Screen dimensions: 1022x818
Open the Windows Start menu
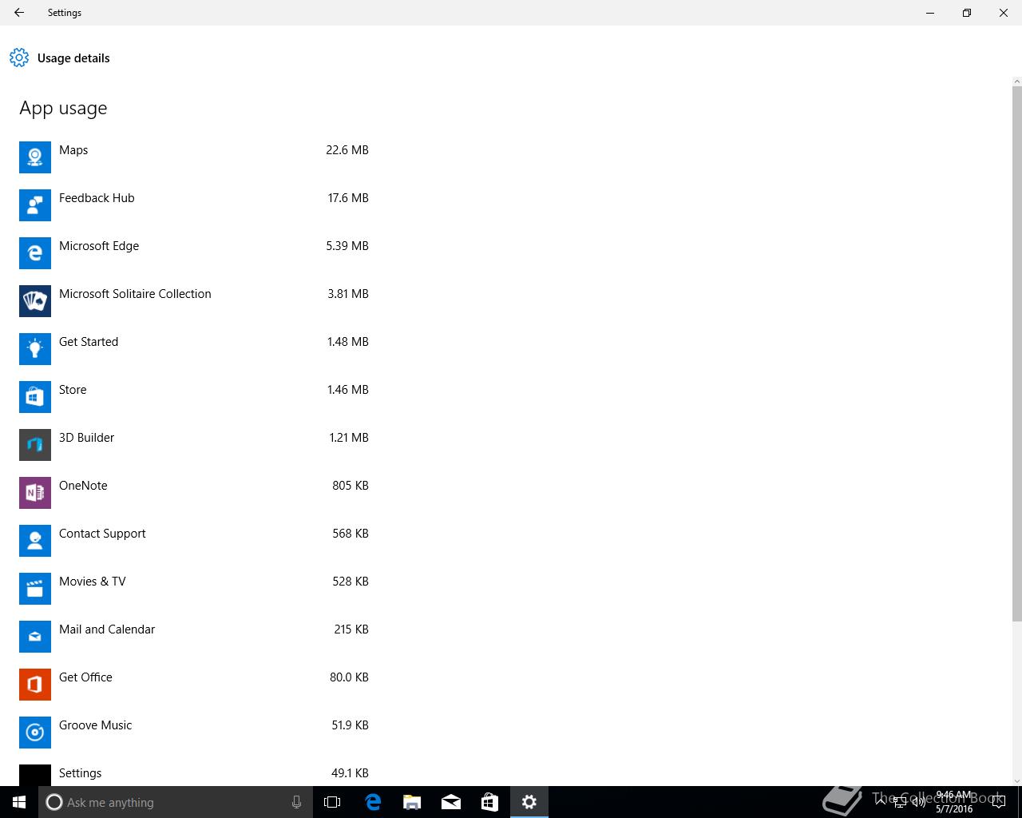(x=19, y=802)
